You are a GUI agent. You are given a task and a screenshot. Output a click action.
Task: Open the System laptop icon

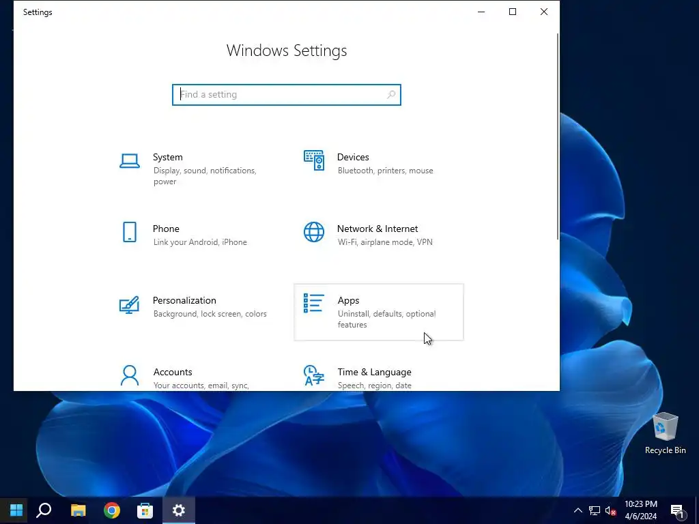[129, 161]
